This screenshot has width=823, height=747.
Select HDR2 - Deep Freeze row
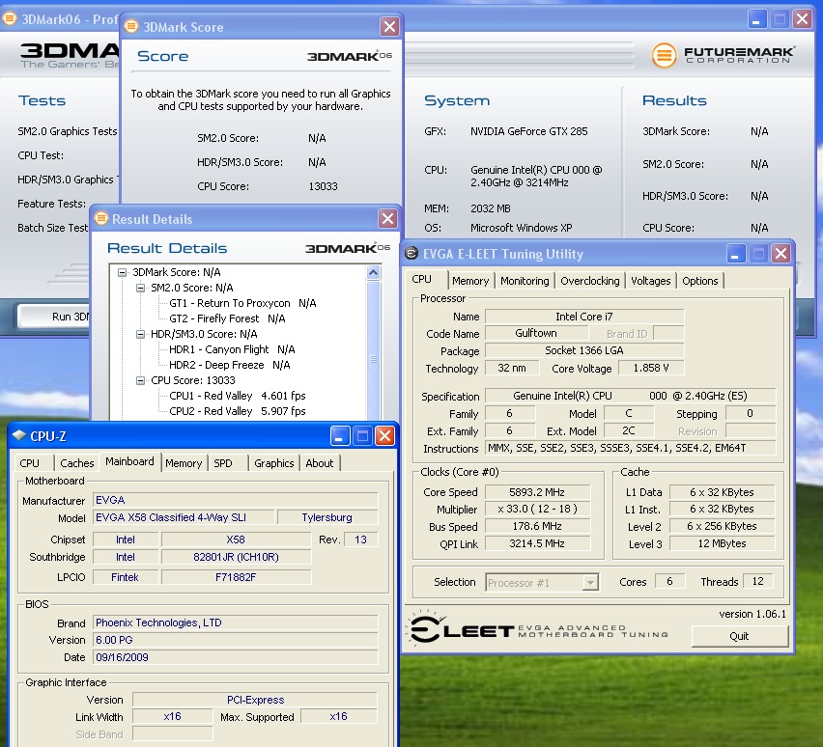[x=230, y=365]
